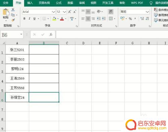
Task: Toggle center horizontal alignment
Action: (88, 19)
